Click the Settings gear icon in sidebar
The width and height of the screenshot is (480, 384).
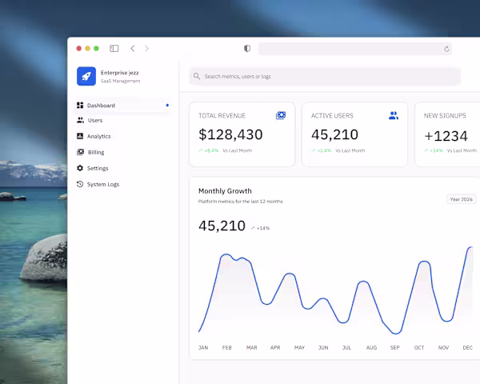80,168
